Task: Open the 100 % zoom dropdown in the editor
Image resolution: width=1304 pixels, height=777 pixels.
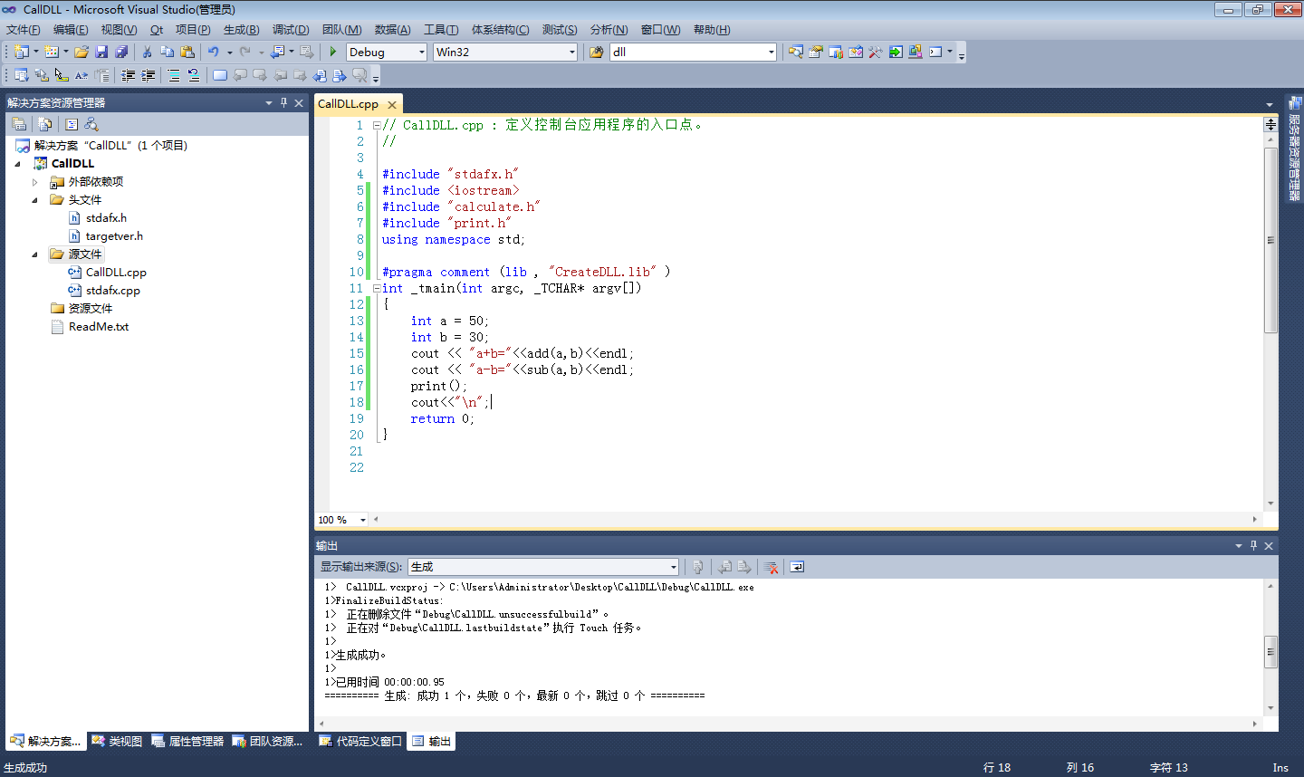Action: [x=363, y=520]
